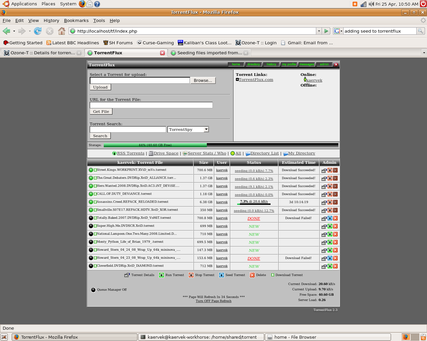Click the Browse... button
Image resolution: width=427 pixels, height=341 pixels.
click(203, 81)
